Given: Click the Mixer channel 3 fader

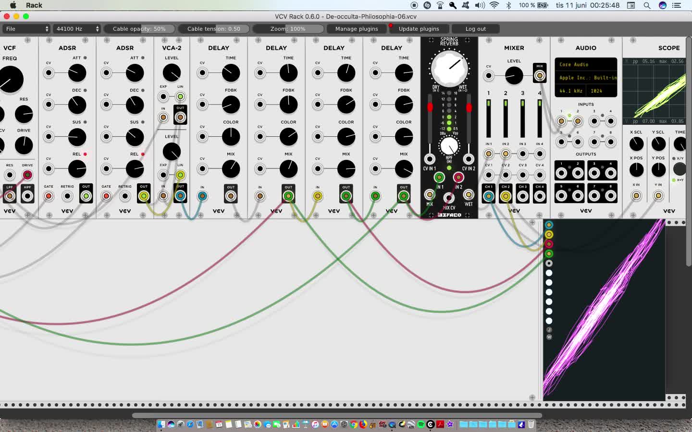Looking at the screenshot, I should pos(522,119).
